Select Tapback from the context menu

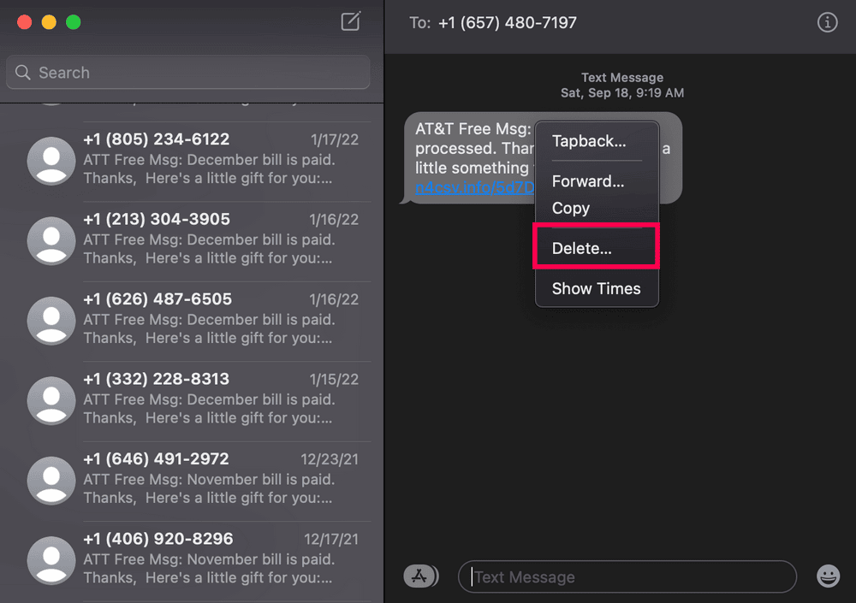pyautogui.click(x=590, y=141)
